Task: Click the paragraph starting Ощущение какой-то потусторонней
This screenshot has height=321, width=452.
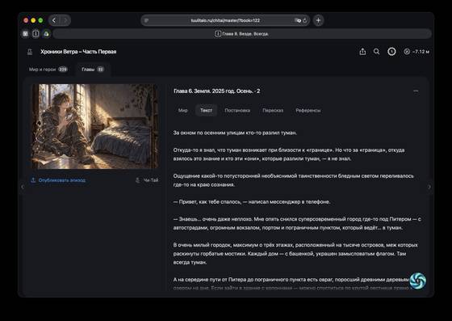Action: tap(294, 180)
